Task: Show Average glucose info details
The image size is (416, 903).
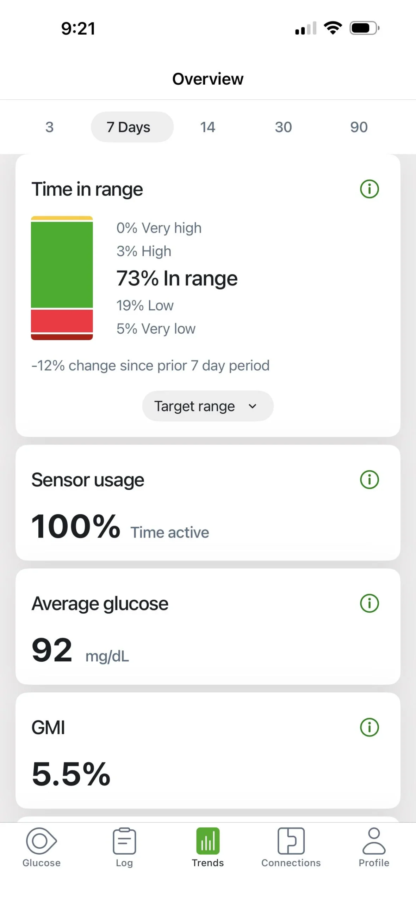Action: (369, 603)
